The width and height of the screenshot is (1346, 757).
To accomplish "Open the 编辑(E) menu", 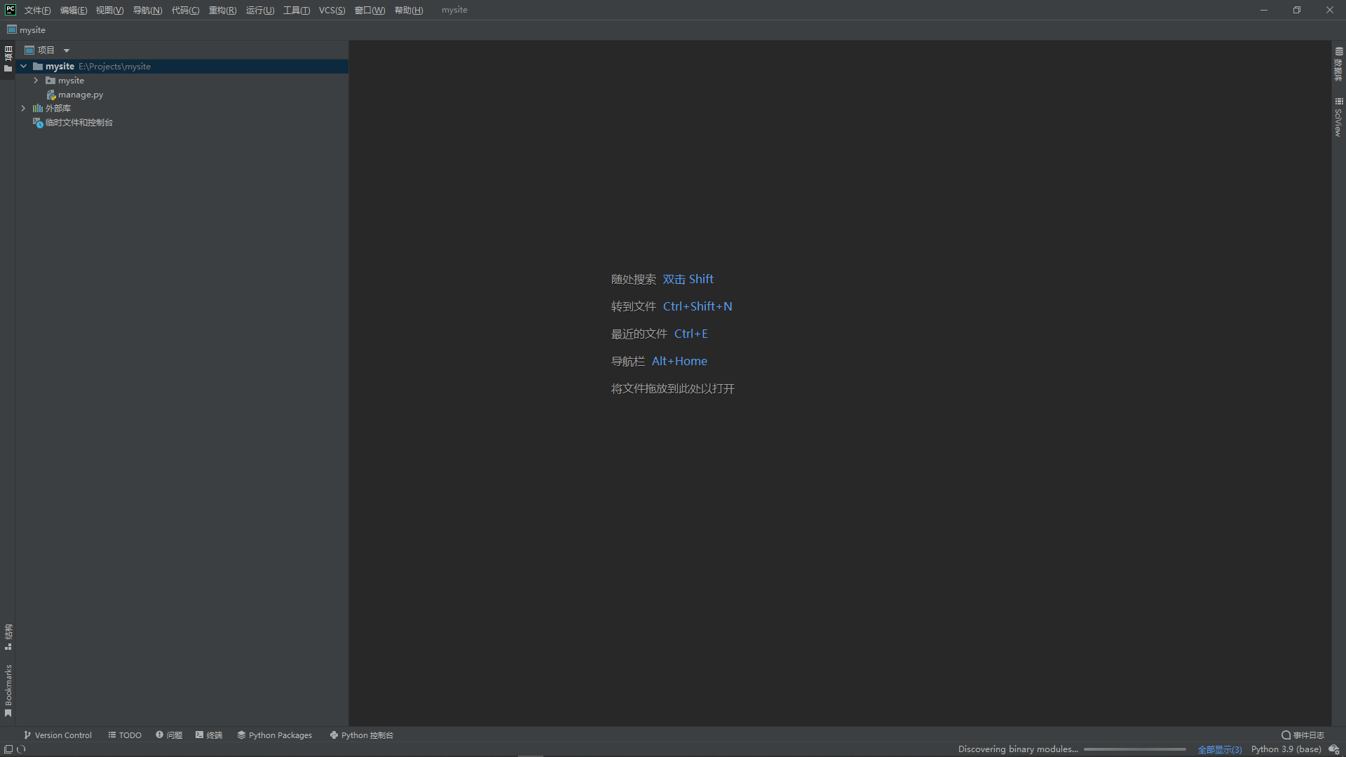I will point(74,10).
